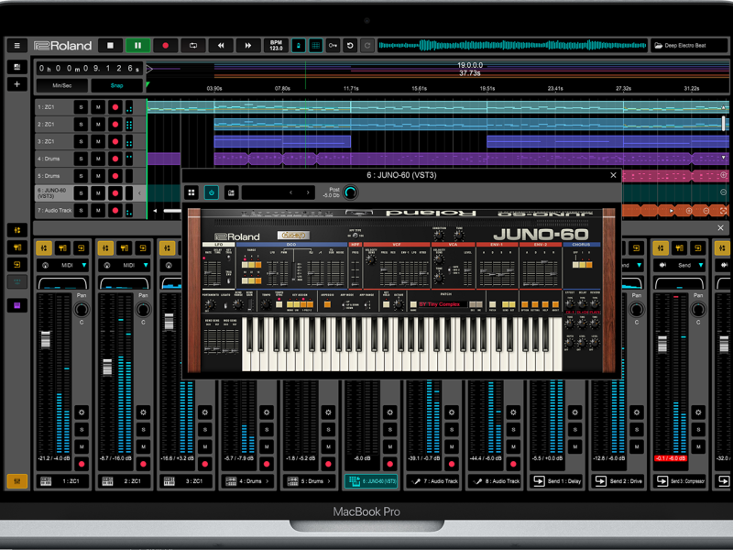This screenshot has height=550, width=733.
Task: Open the Deep Electro Beat project folder
Action: click(689, 45)
